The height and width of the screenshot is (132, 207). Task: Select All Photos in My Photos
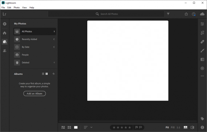35,31
